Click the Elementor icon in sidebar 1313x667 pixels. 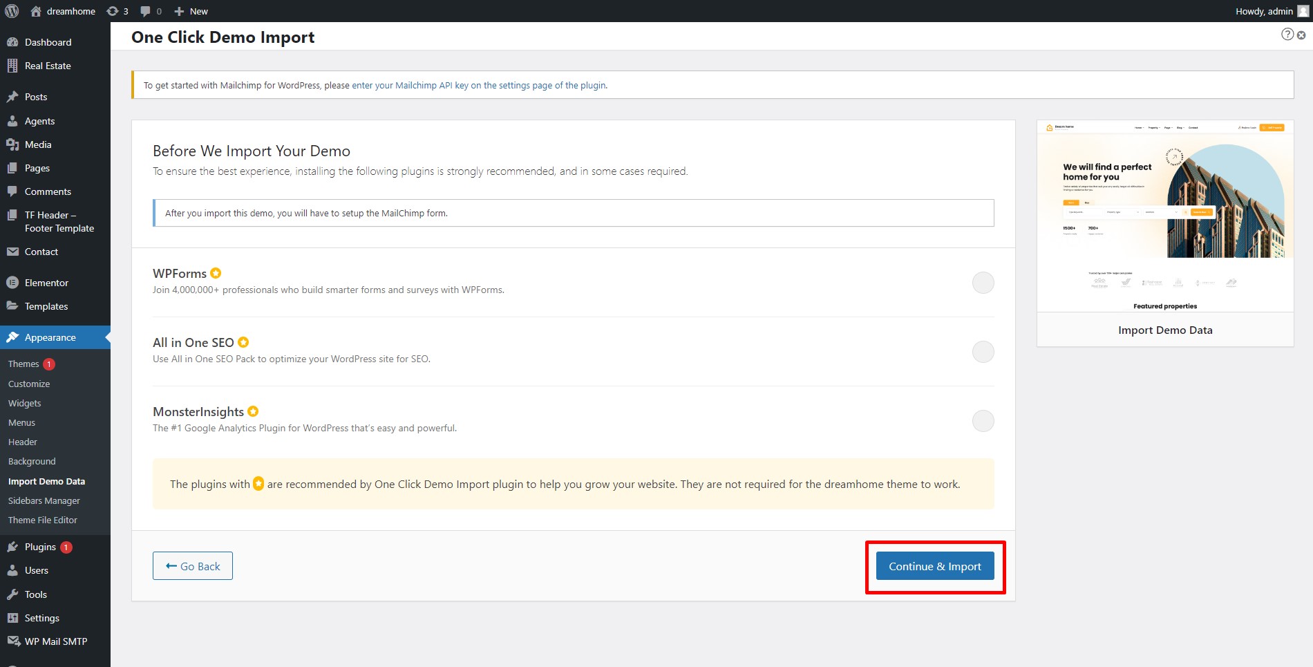pos(12,283)
